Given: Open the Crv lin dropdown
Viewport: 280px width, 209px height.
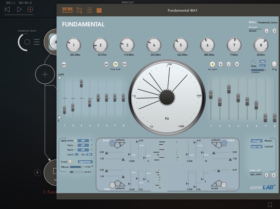Looking at the screenshot, I should [x=89, y=154].
